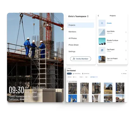Open the Last 7 days date filter
Image resolution: width=135 pixels, height=115 pixels.
pyautogui.click(x=93, y=77)
